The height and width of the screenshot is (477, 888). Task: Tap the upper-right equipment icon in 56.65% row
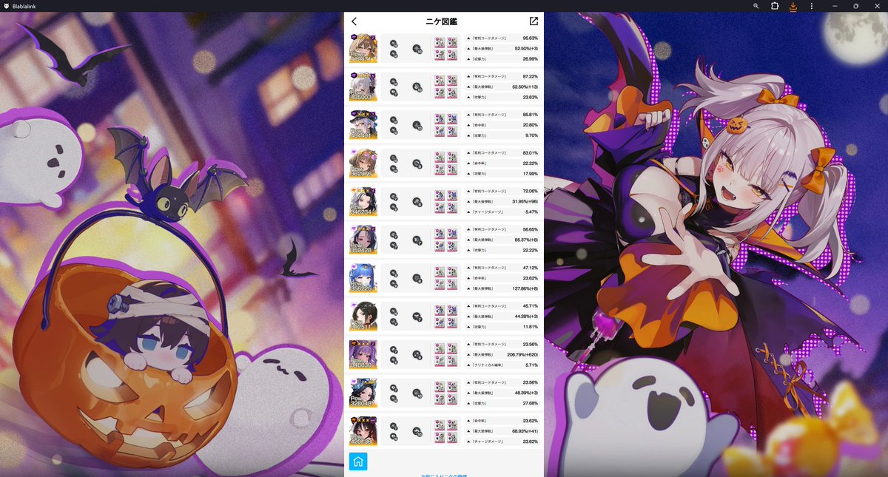[x=452, y=234]
